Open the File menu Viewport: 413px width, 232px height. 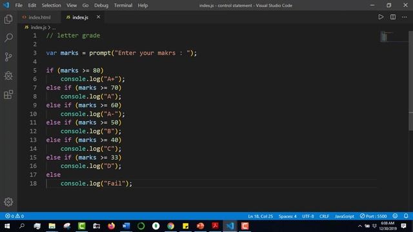(x=19, y=5)
